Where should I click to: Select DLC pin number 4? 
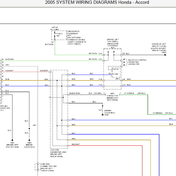coord(2,93)
